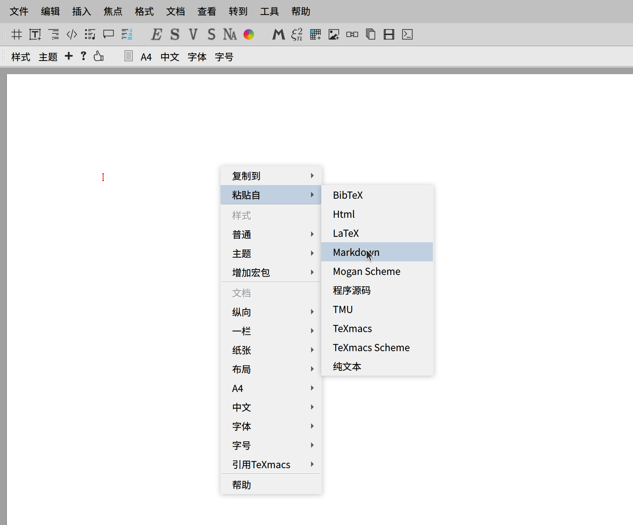The height and width of the screenshot is (525, 633).
Task: Open the color wheel picker
Action: 249,34
